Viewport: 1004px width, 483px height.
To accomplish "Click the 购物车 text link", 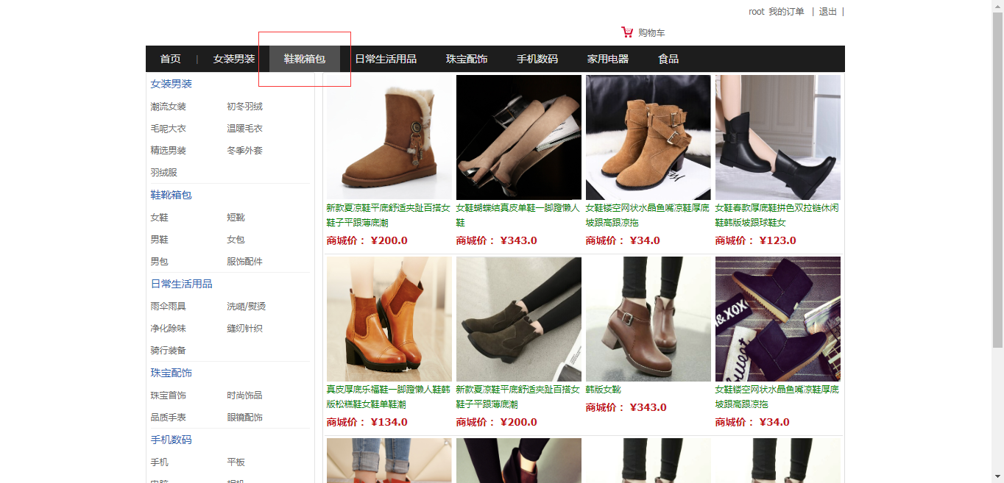I will point(651,33).
